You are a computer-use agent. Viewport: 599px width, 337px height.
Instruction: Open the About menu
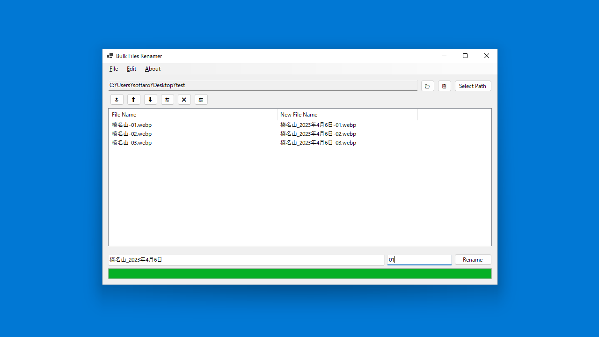tap(153, 69)
